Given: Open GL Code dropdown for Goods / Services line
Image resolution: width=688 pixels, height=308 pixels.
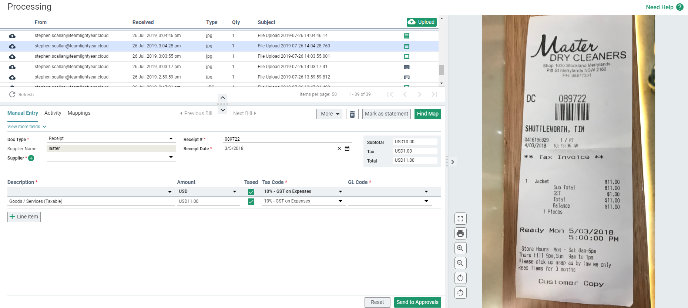Looking at the screenshot, I should [x=390, y=201].
